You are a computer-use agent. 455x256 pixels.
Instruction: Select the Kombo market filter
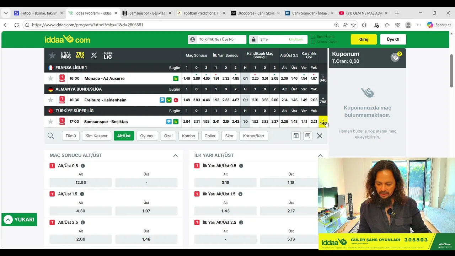tap(188, 136)
